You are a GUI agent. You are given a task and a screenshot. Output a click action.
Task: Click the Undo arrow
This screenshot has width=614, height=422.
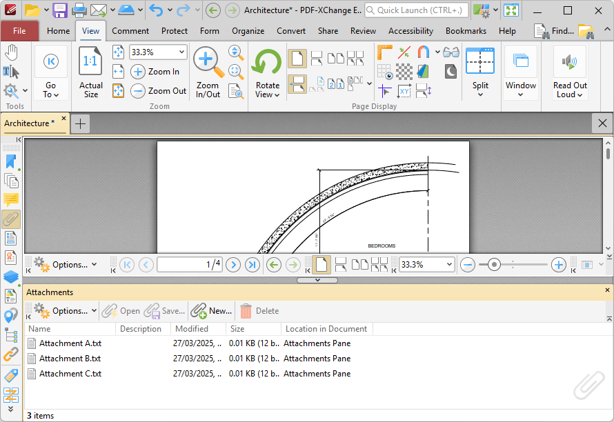point(156,10)
